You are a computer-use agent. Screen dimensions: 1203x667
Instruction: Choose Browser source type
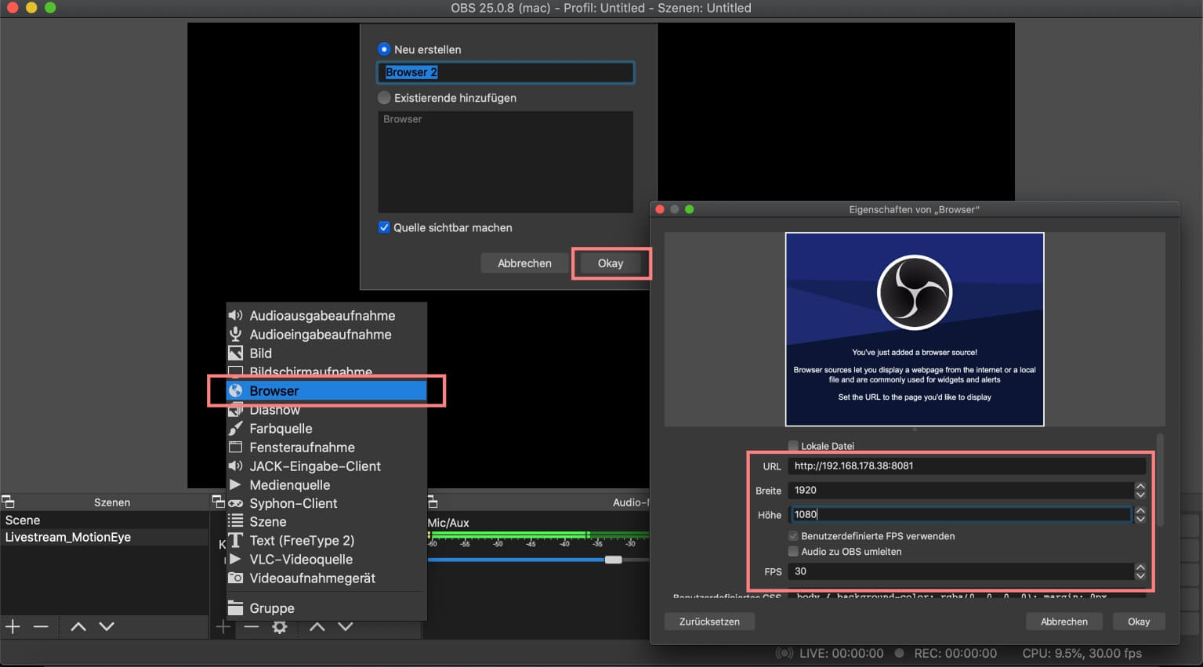[326, 390]
